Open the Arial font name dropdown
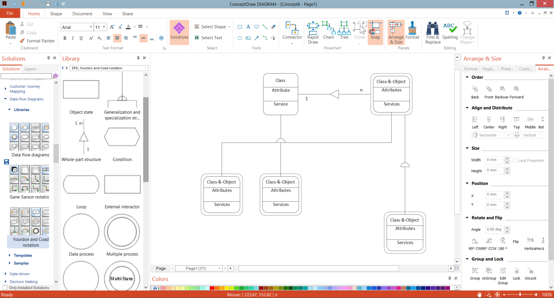Screen dimensions: 554x298 [91, 27]
